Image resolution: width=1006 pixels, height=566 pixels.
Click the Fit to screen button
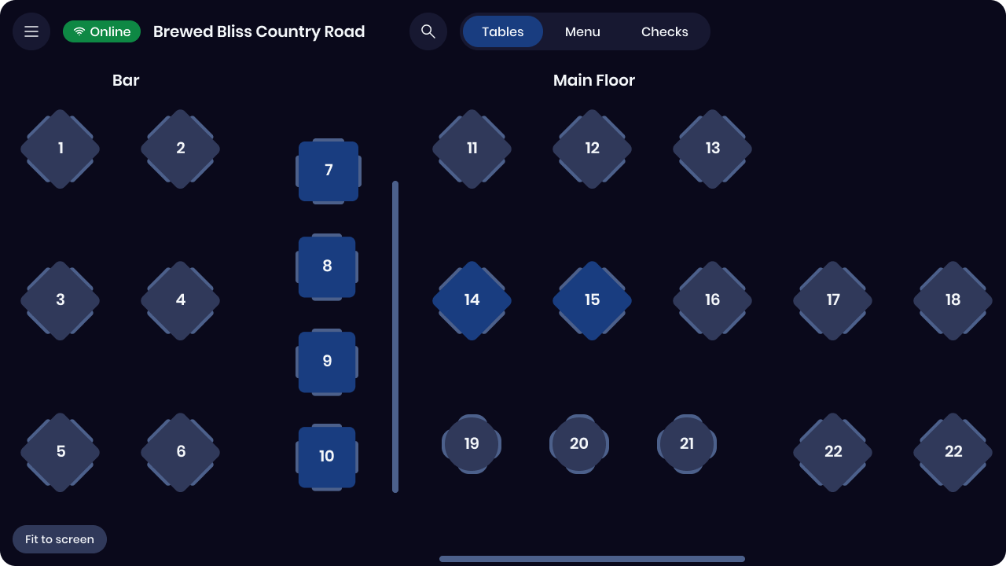(x=60, y=539)
